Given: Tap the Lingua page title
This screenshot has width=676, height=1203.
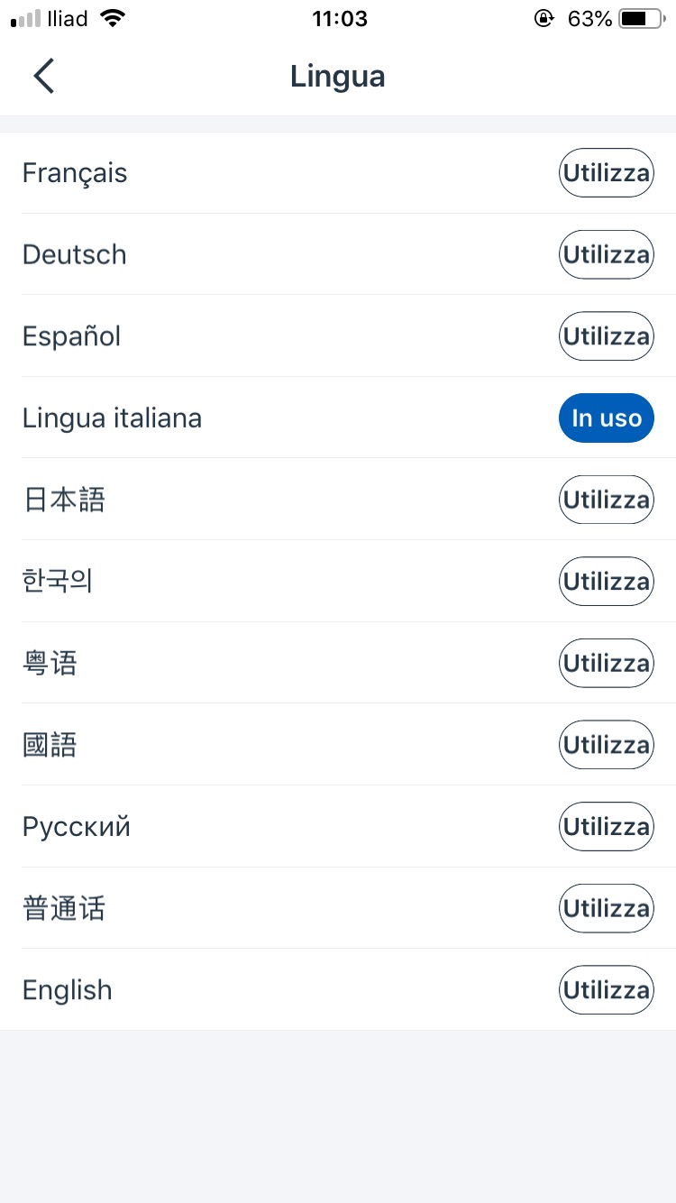Looking at the screenshot, I should click(337, 77).
